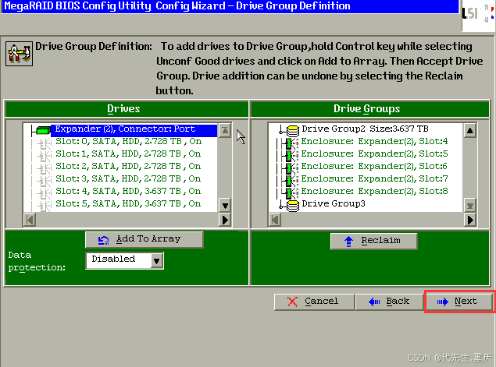
Task: Select the Slot 2 2.728 TB drive
Action: point(128,166)
